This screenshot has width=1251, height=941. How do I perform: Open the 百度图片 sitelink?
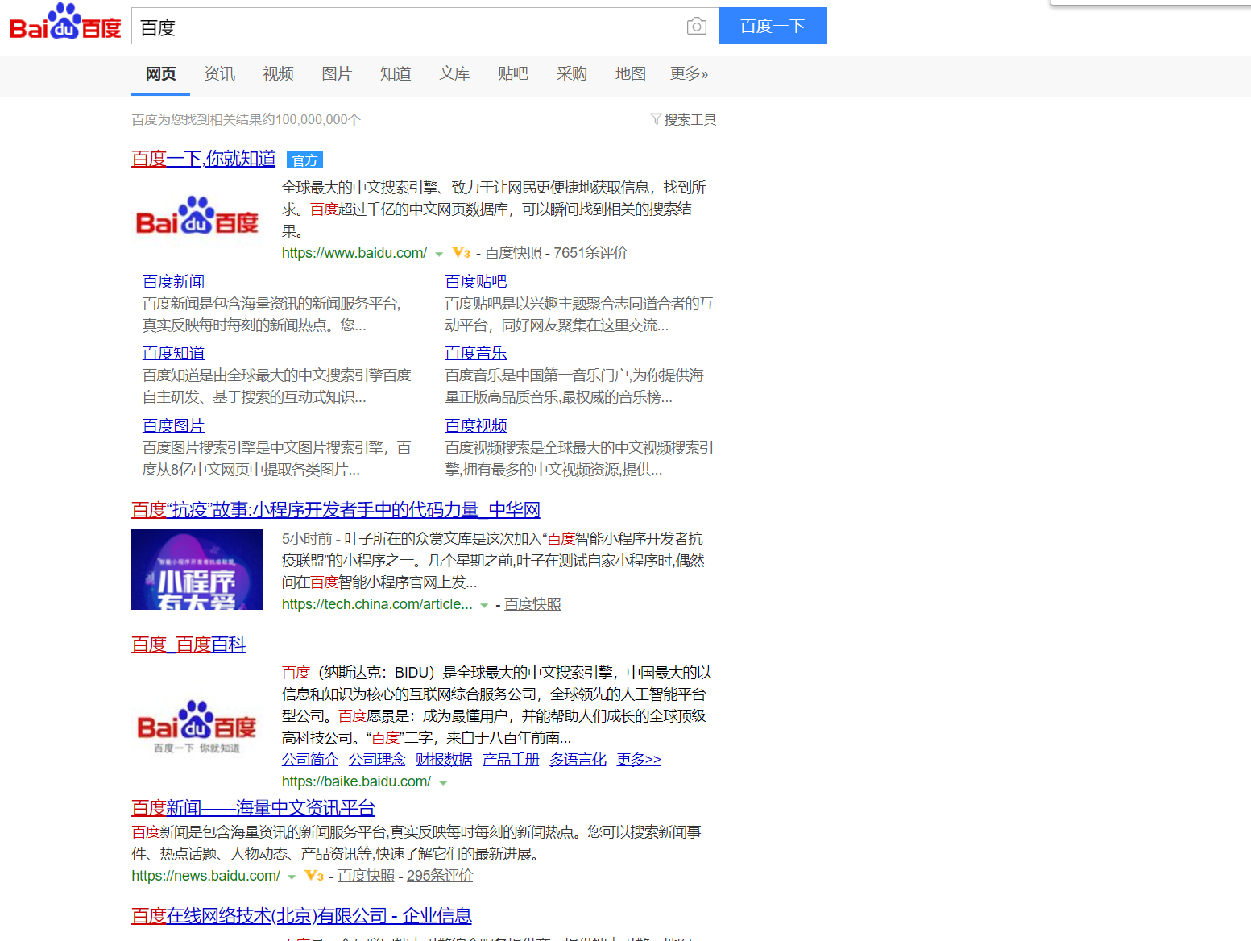pos(173,425)
